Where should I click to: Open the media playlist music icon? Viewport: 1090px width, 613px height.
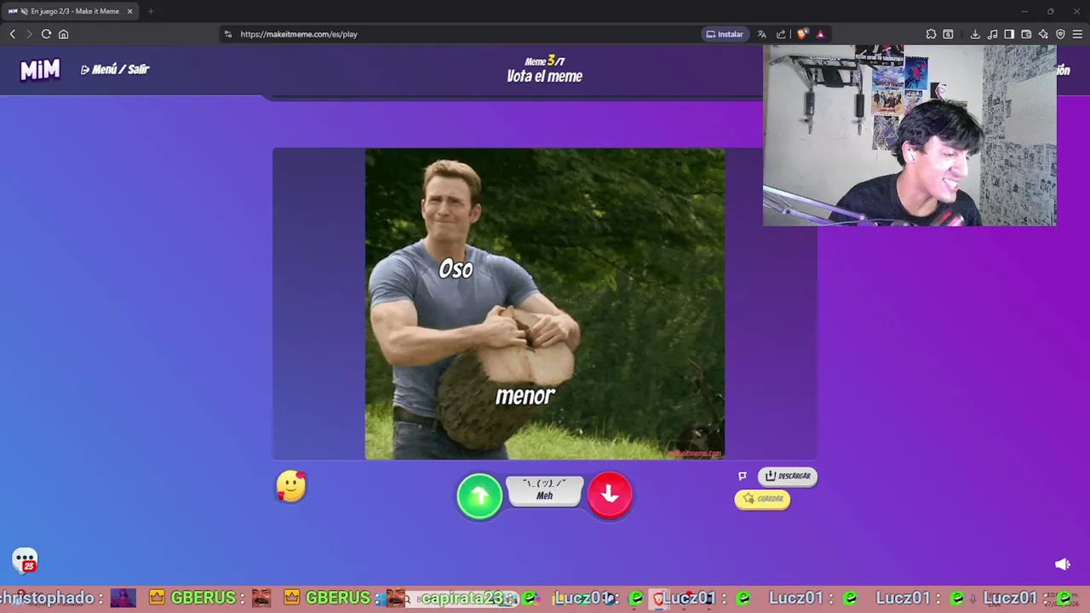[992, 34]
